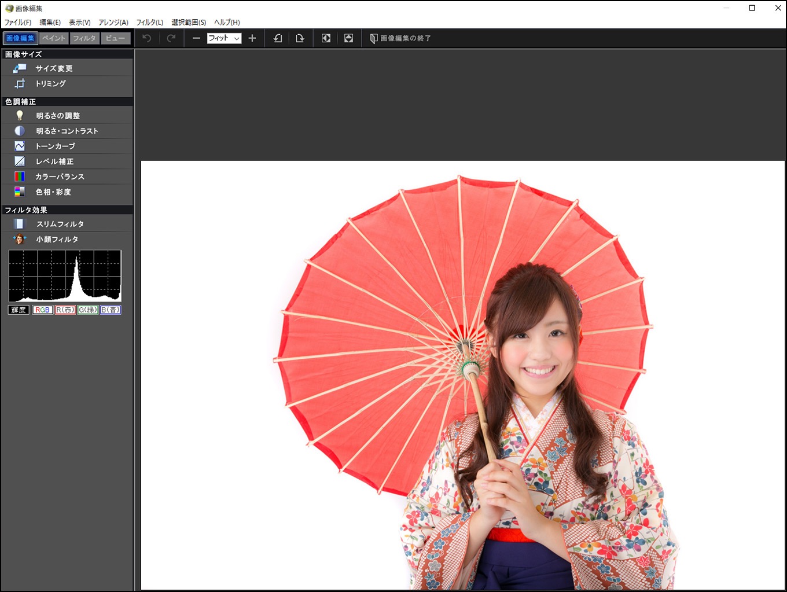Open the ファイル(F) menu
787x592 pixels.
[x=18, y=23]
